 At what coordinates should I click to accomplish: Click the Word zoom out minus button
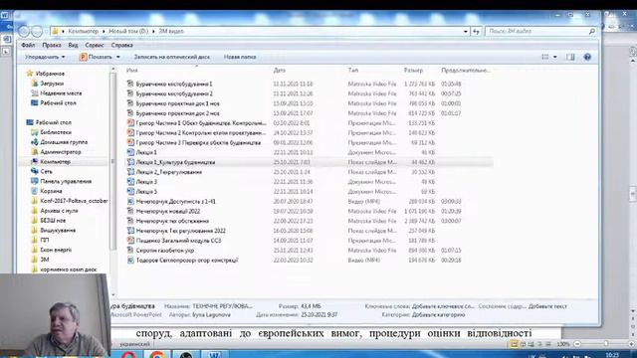577,344
